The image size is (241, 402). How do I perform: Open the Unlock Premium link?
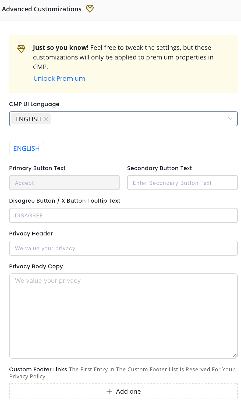pyautogui.click(x=59, y=79)
